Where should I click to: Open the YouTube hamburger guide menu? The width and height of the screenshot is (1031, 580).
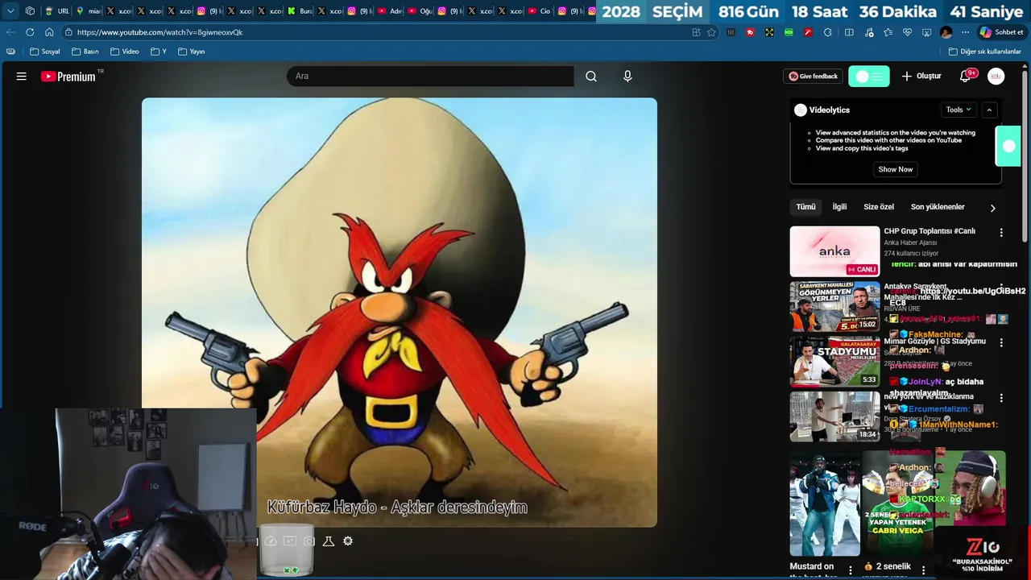pos(22,77)
